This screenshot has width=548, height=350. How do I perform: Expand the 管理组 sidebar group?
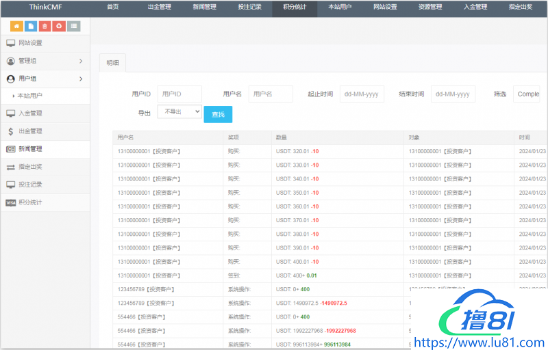(45, 61)
